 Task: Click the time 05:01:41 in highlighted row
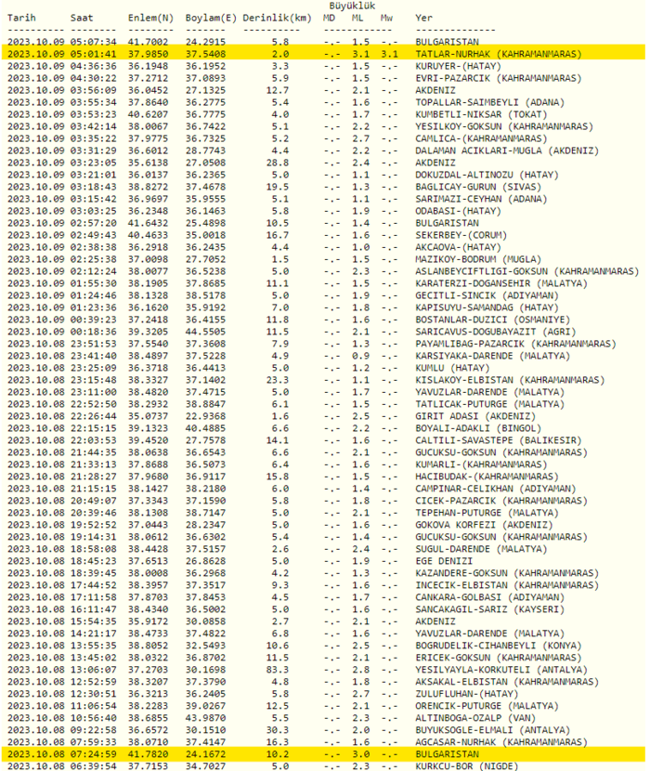tap(94, 54)
